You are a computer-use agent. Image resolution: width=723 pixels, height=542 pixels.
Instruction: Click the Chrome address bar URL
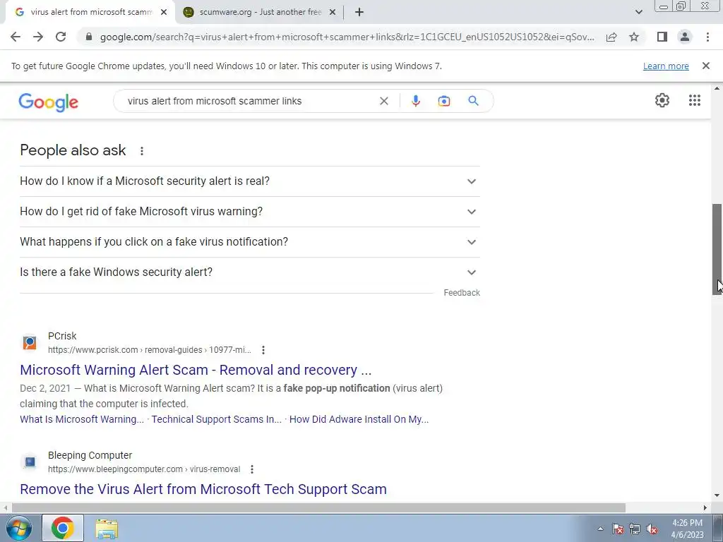pos(347,37)
